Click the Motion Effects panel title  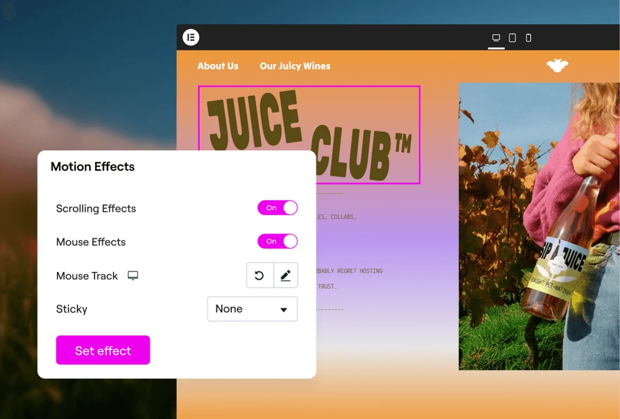tap(92, 167)
